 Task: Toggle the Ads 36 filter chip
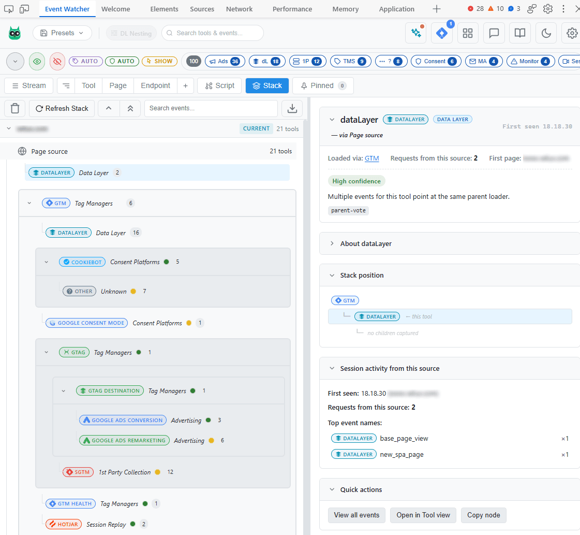tap(225, 61)
